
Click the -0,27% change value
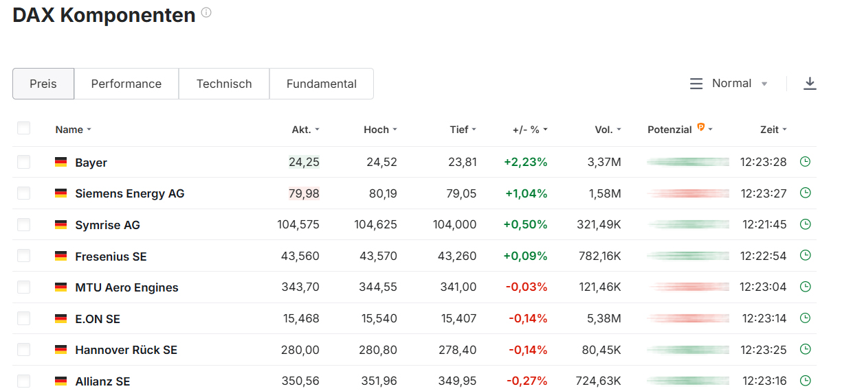click(x=527, y=381)
